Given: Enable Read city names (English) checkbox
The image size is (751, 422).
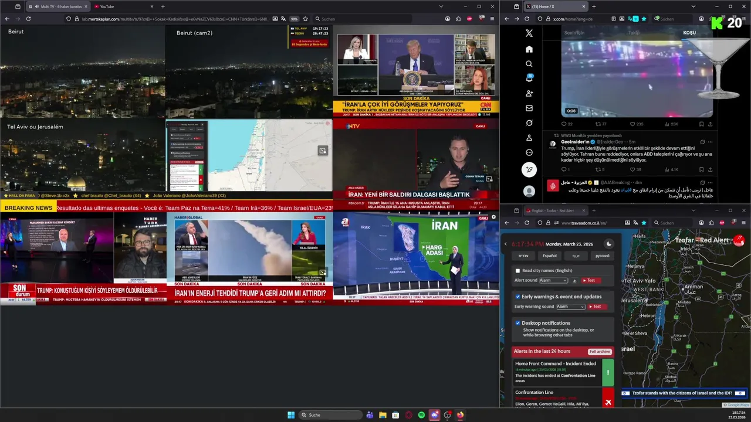Looking at the screenshot, I should pos(517,271).
